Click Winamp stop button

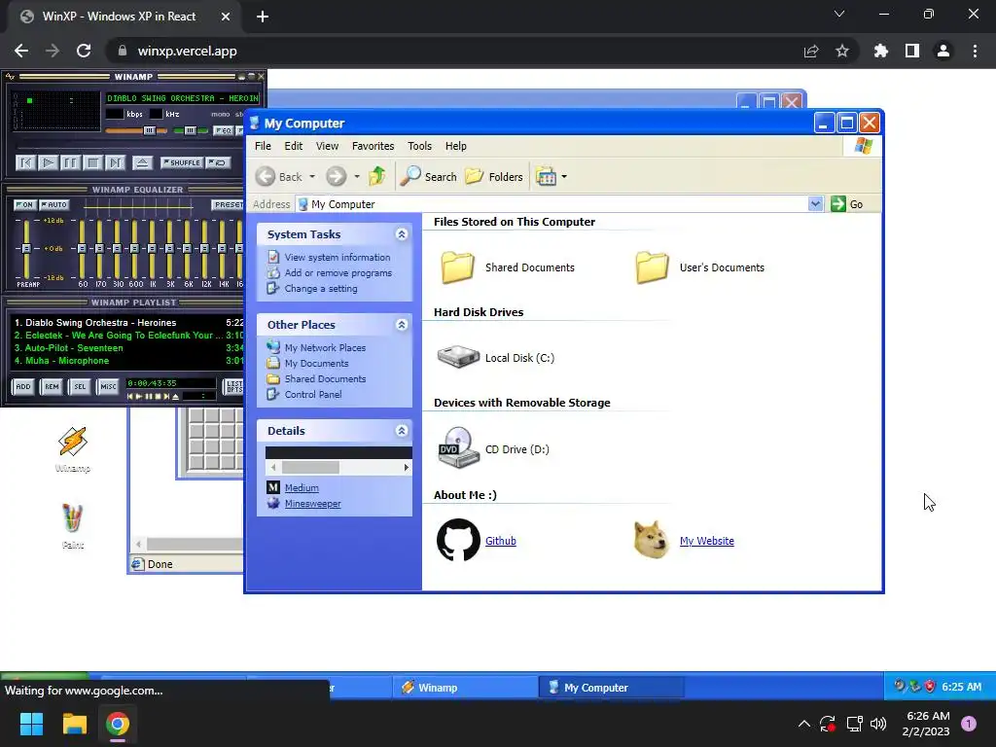tap(92, 163)
